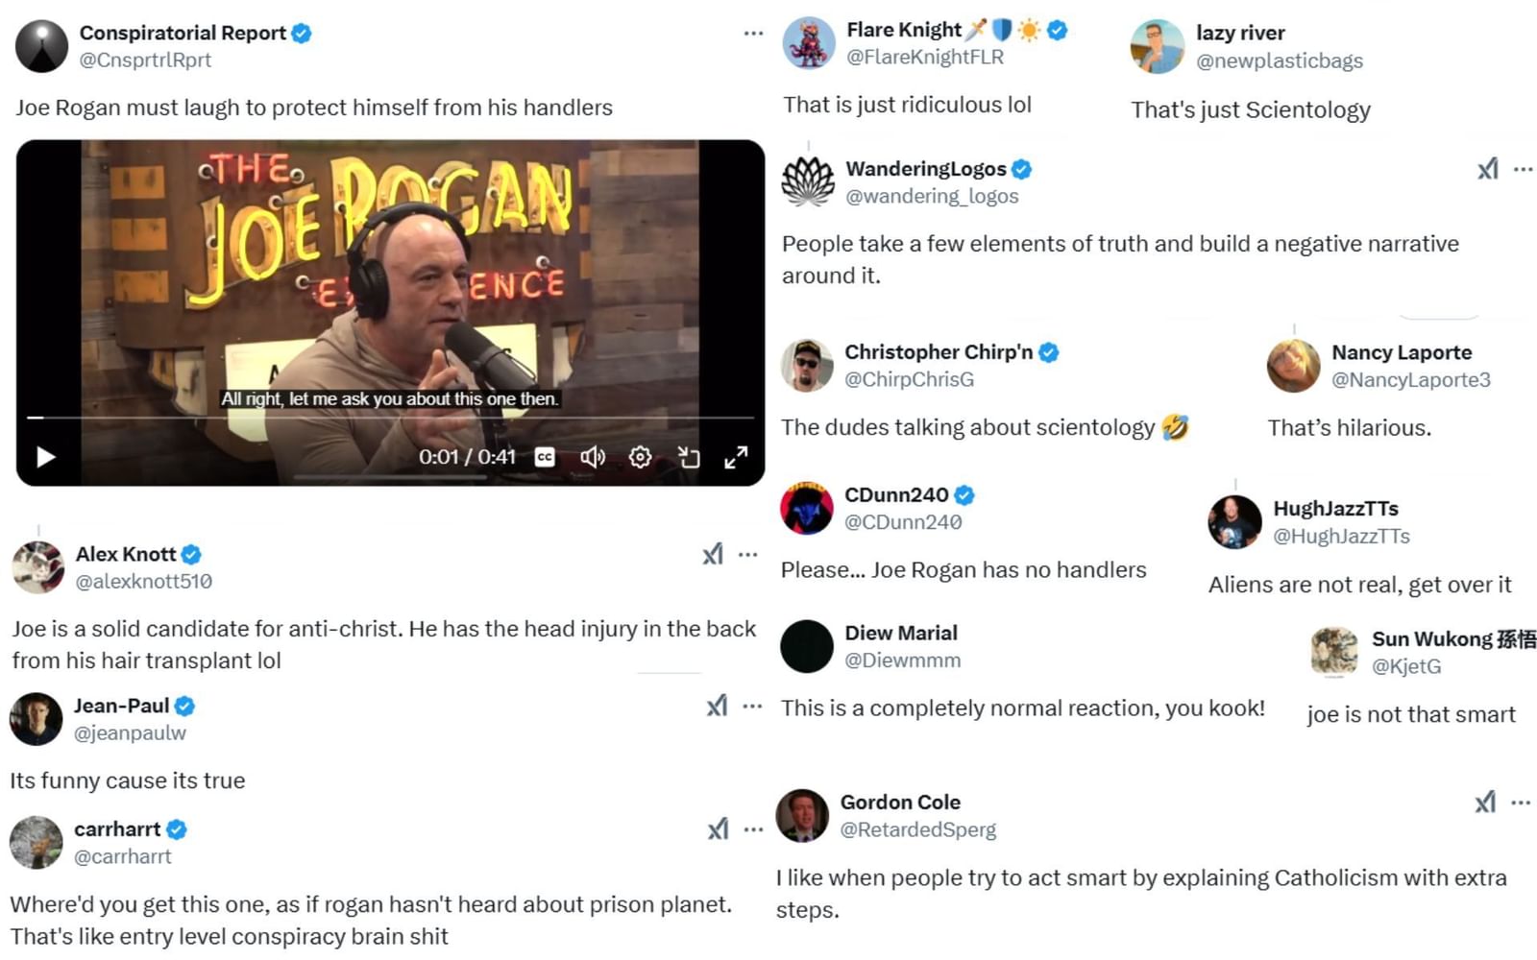Viewport: 1537px width, 960px height.
Task: Open more options on WanderingLogos' reply
Action: coord(1522,169)
